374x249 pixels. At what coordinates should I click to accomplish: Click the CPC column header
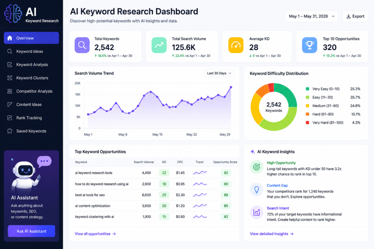pyautogui.click(x=180, y=162)
